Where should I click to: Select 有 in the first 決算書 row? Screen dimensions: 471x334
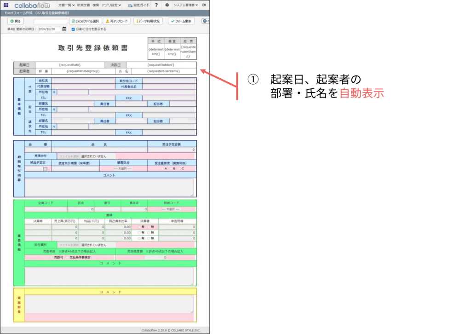click(x=139, y=227)
